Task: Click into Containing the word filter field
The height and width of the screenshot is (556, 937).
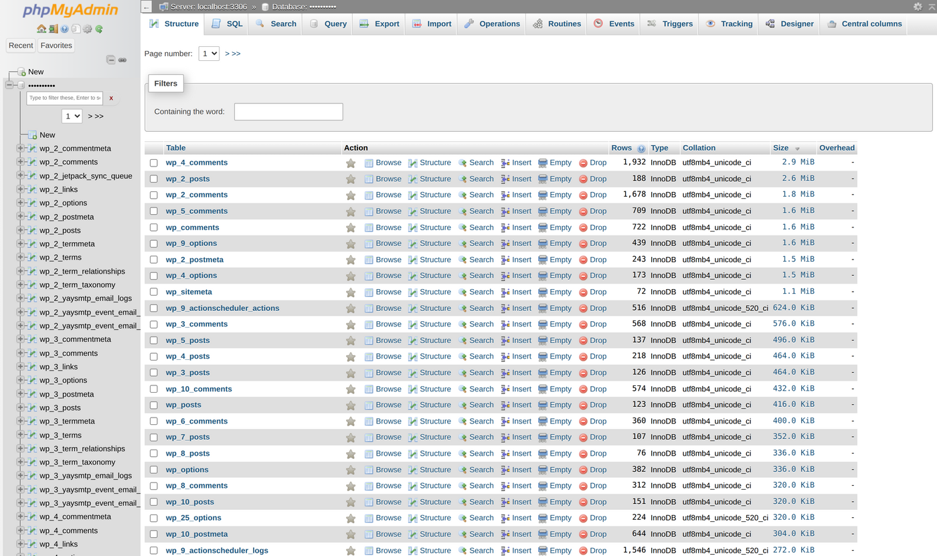Action: tap(288, 112)
